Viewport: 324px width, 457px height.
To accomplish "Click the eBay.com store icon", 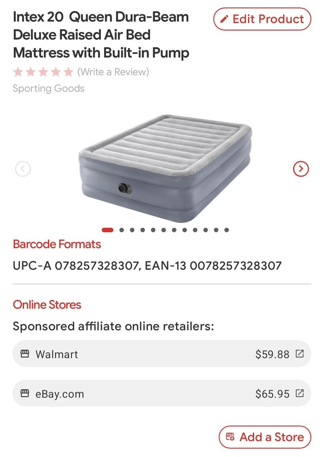I will pos(25,393).
